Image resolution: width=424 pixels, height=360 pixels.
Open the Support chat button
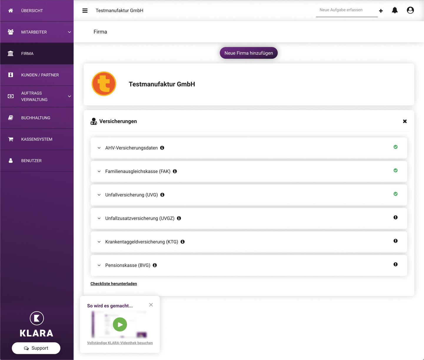(x=36, y=348)
